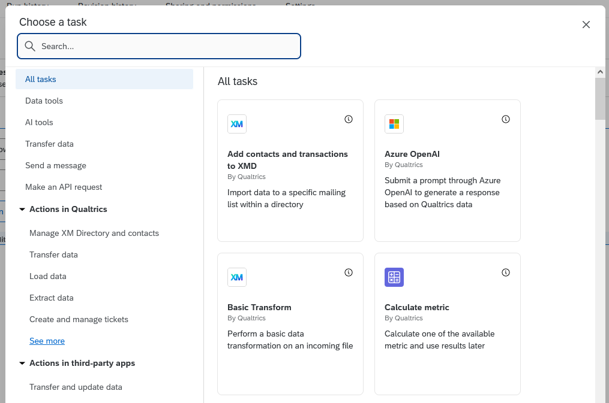
Task: Show info for Basic Transform task
Action: pyautogui.click(x=349, y=273)
